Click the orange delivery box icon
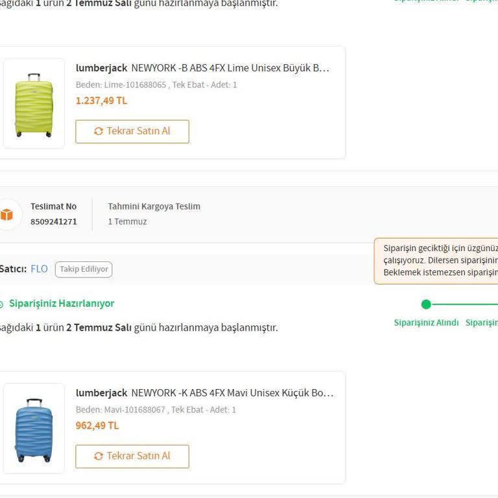The width and height of the screenshot is (498, 498). pyautogui.click(x=6, y=215)
